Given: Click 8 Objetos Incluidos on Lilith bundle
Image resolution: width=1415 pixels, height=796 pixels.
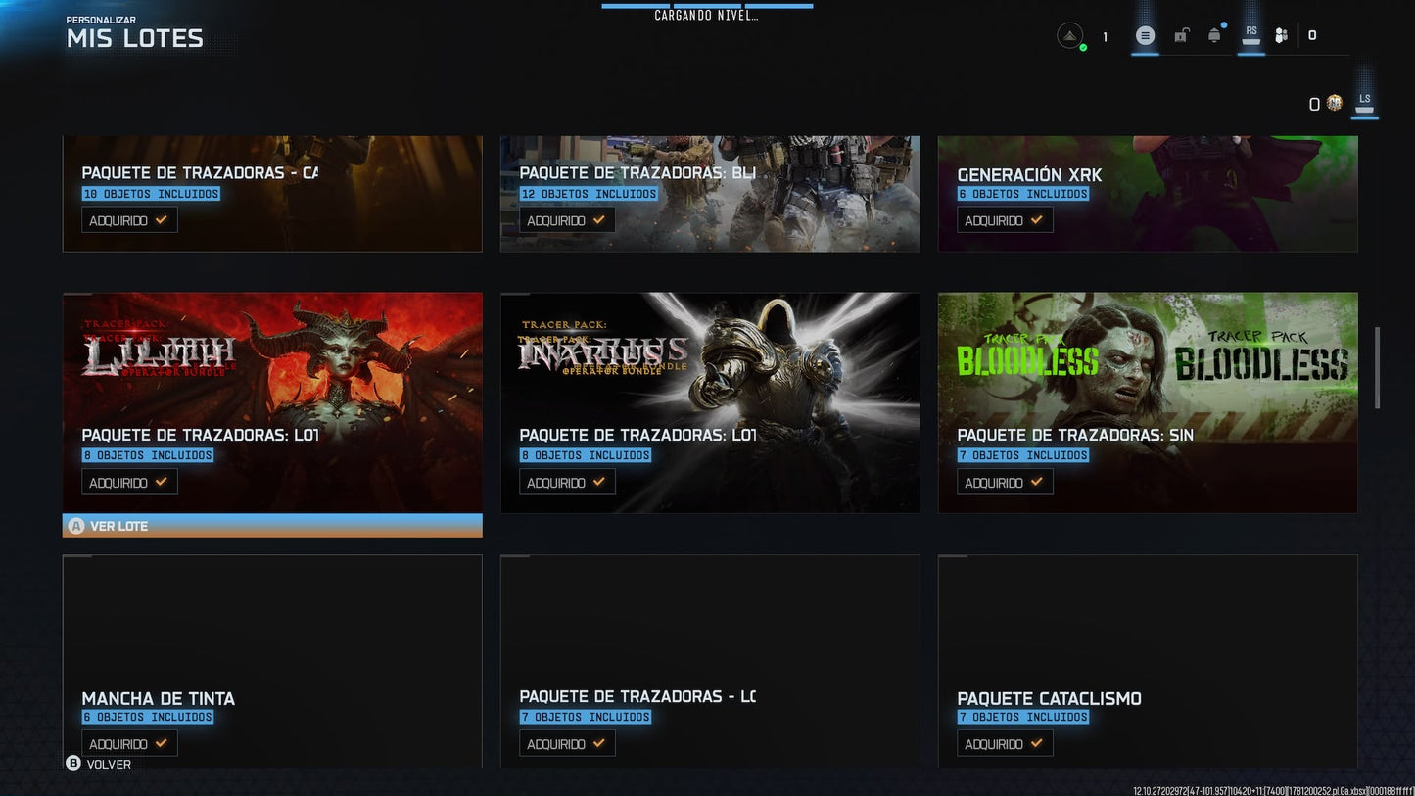Looking at the screenshot, I should pos(147,455).
